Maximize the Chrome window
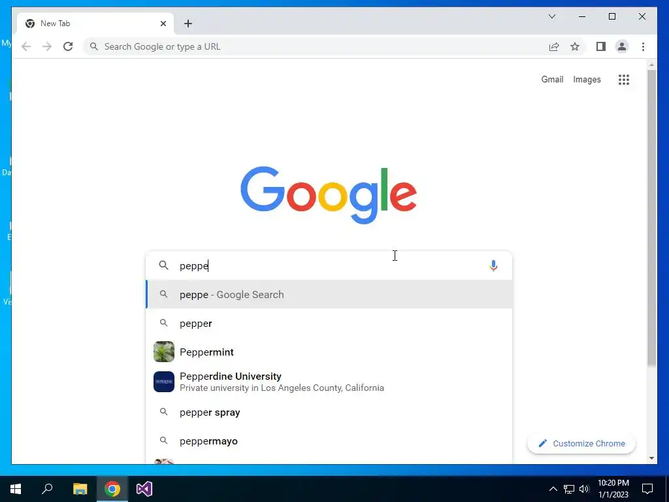 pos(612,16)
